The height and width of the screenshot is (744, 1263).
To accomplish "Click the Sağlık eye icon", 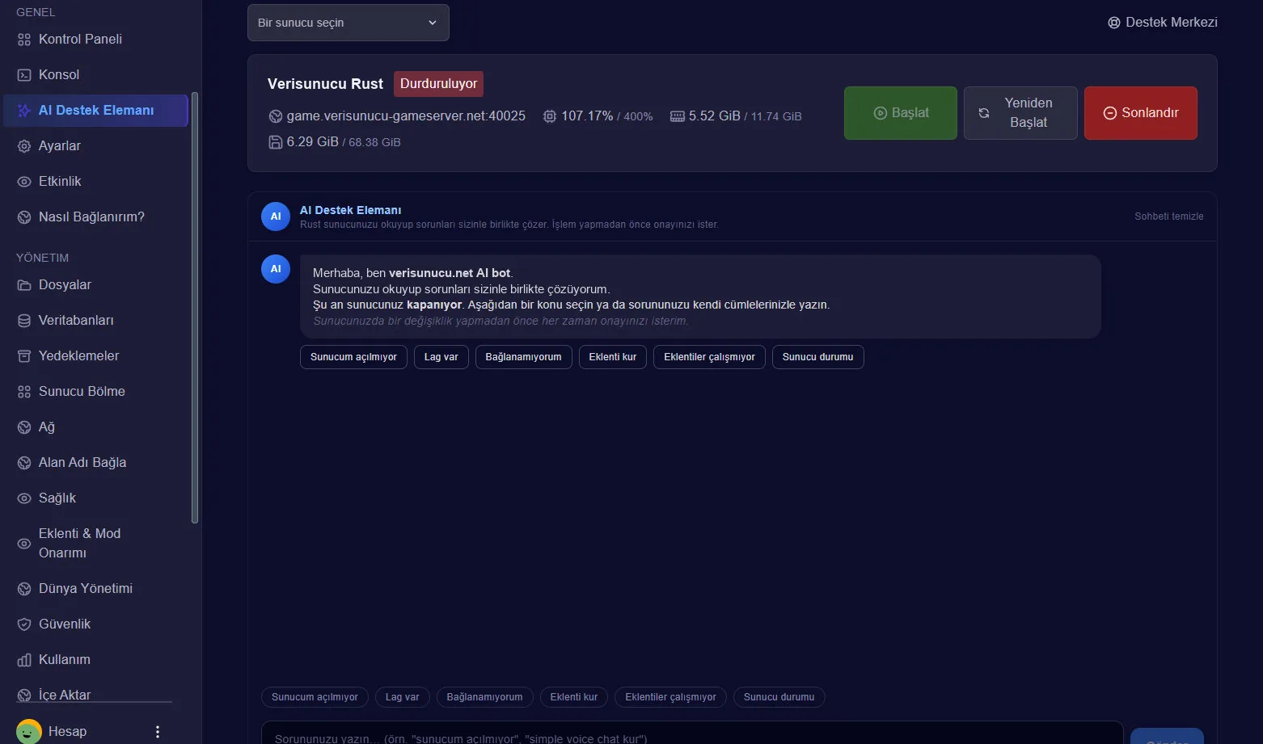I will pyautogui.click(x=24, y=498).
